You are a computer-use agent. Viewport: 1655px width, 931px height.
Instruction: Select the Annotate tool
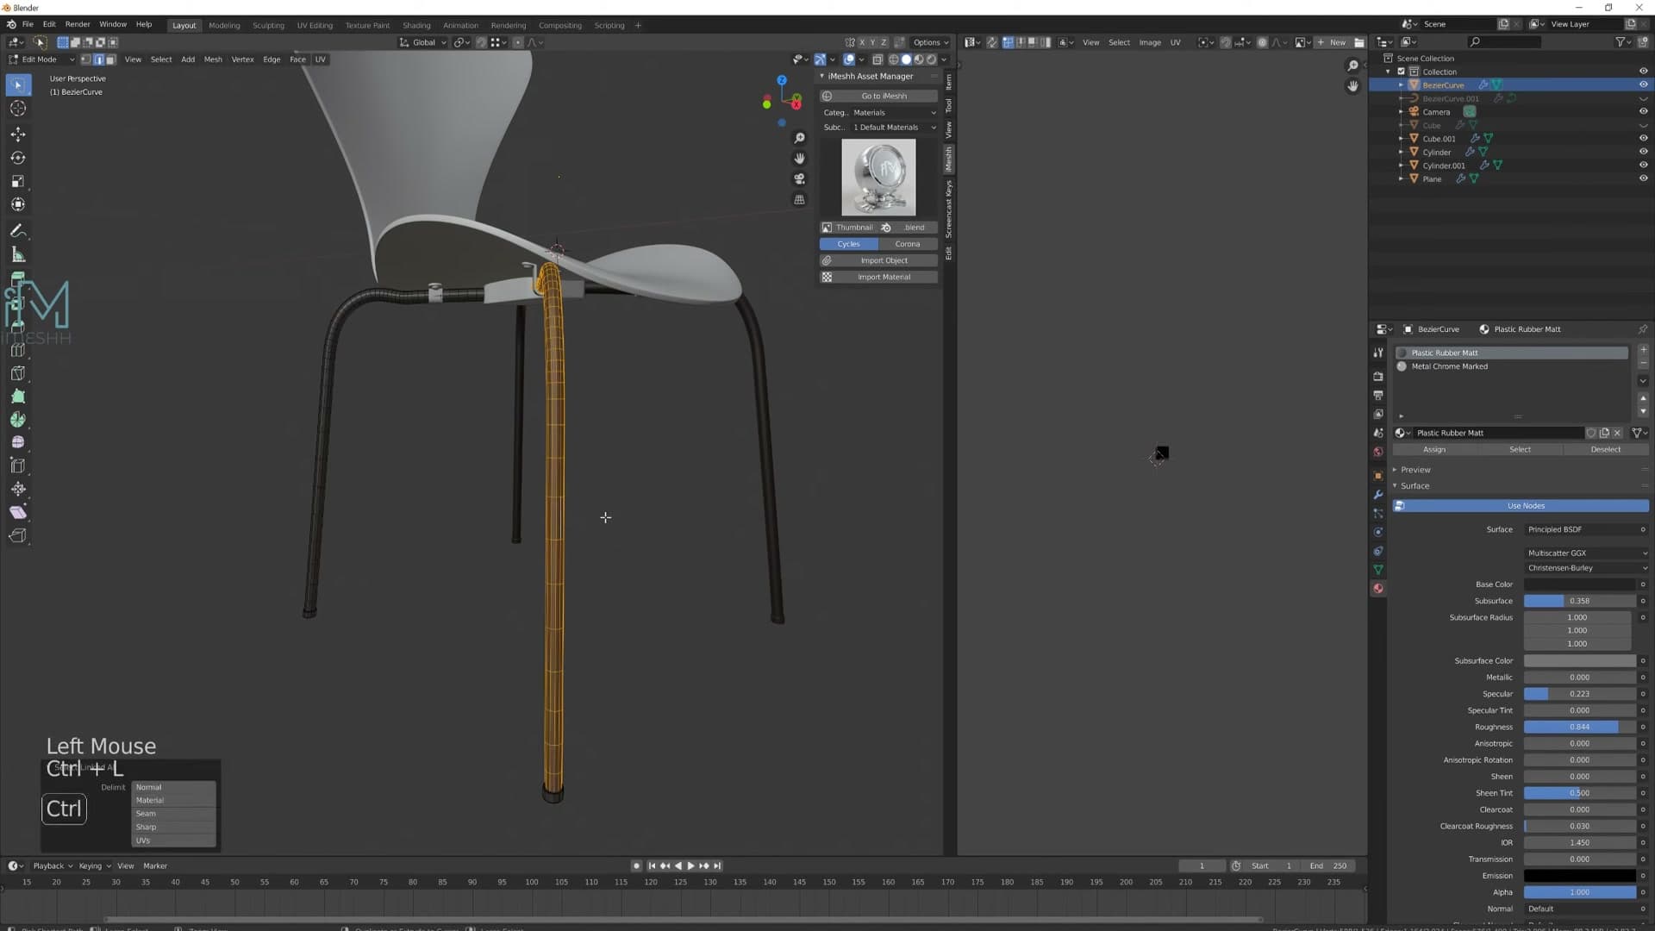[x=18, y=231]
